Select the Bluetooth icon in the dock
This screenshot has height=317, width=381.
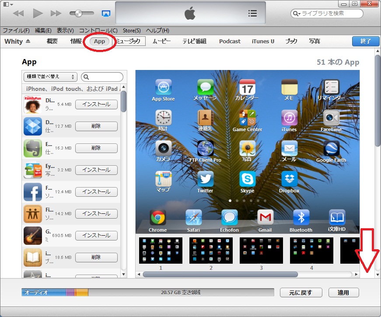tap(301, 217)
